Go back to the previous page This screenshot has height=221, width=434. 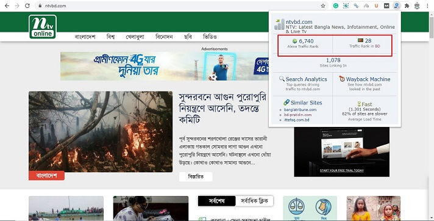pos(7,5)
